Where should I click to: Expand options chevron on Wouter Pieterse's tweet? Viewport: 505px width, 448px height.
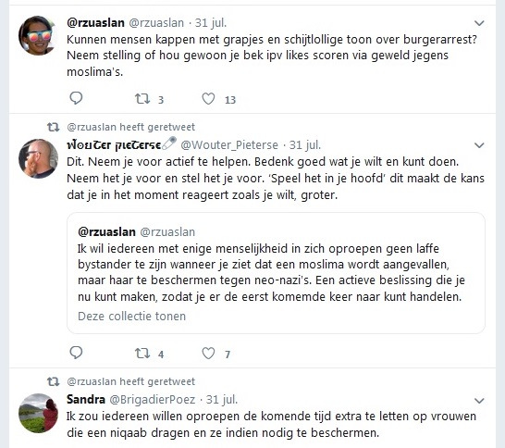[x=479, y=145]
